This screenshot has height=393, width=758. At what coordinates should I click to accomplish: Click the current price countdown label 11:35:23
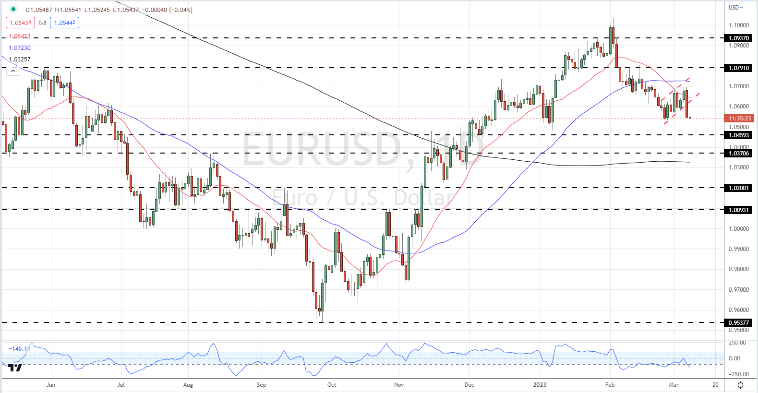pyautogui.click(x=739, y=119)
